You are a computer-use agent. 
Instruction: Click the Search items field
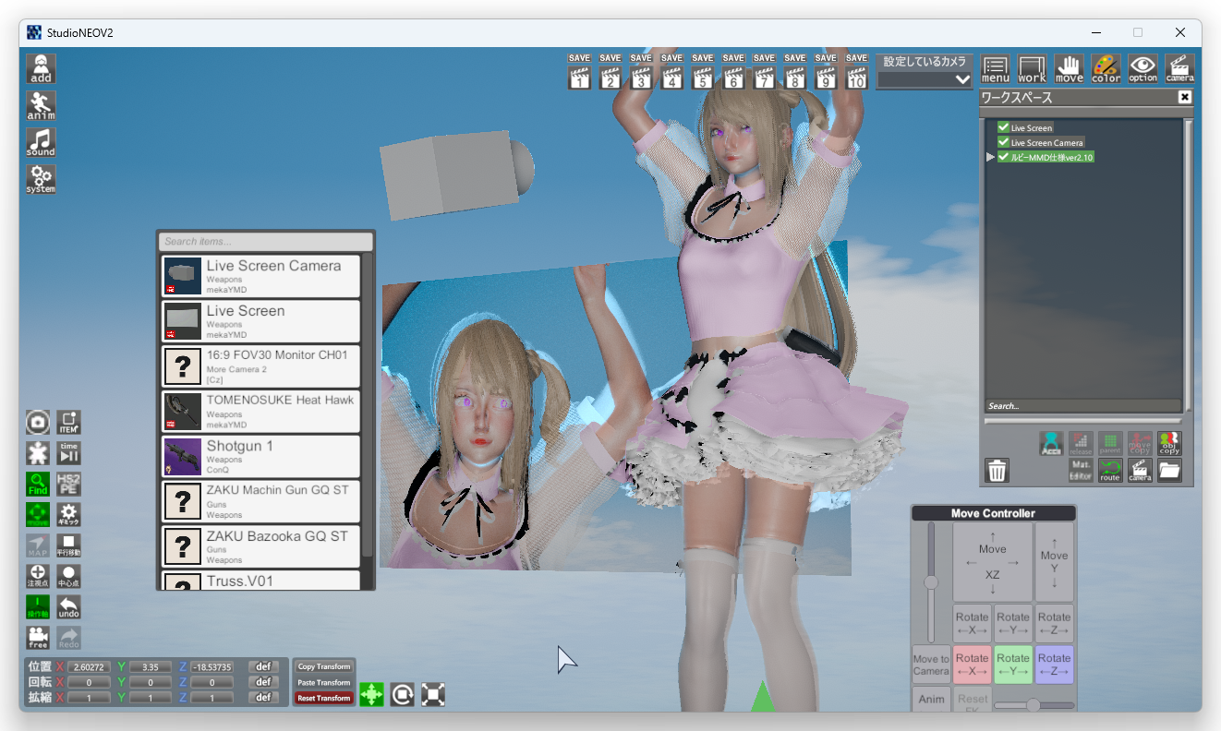click(266, 242)
